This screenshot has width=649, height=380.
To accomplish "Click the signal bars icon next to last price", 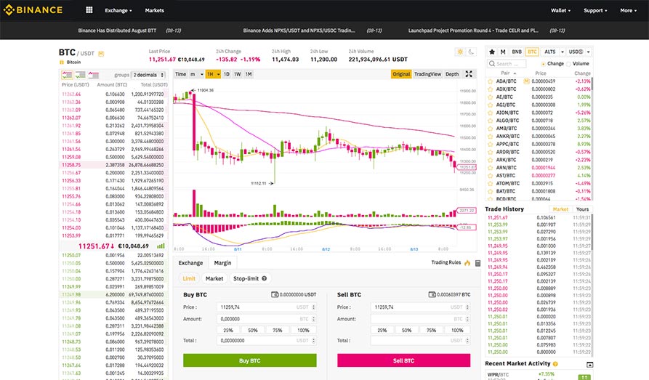I will pos(161,246).
